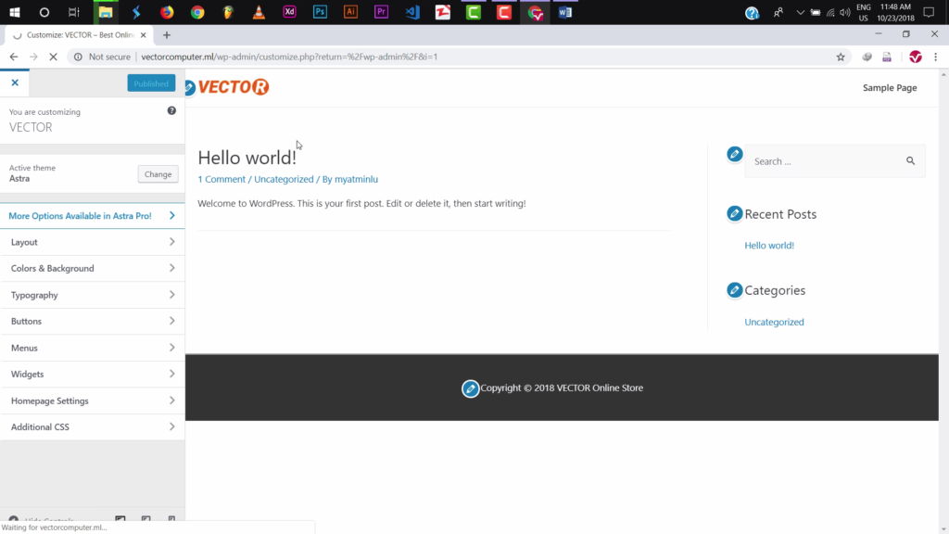949x534 pixels.
Task: Open Uncategorized under Categories widget
Action: tap(774, 322)
